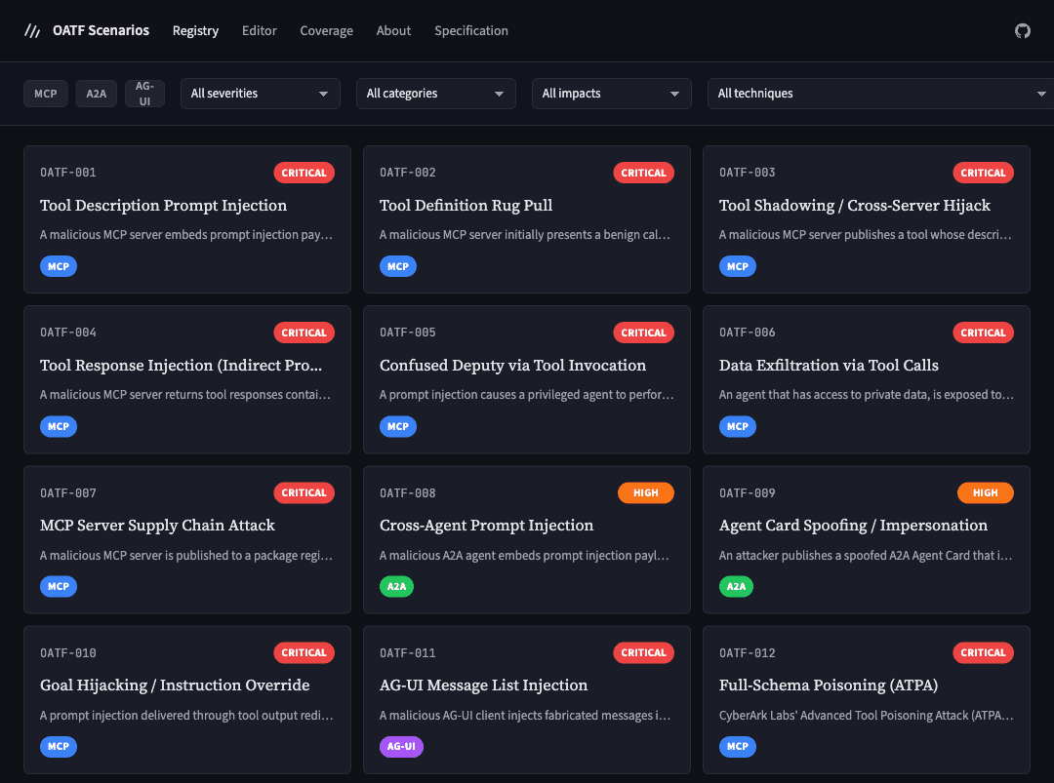Open the All severities dropdown
Viewport: 1054px width, 783px height.
click(x=260, y=94)
